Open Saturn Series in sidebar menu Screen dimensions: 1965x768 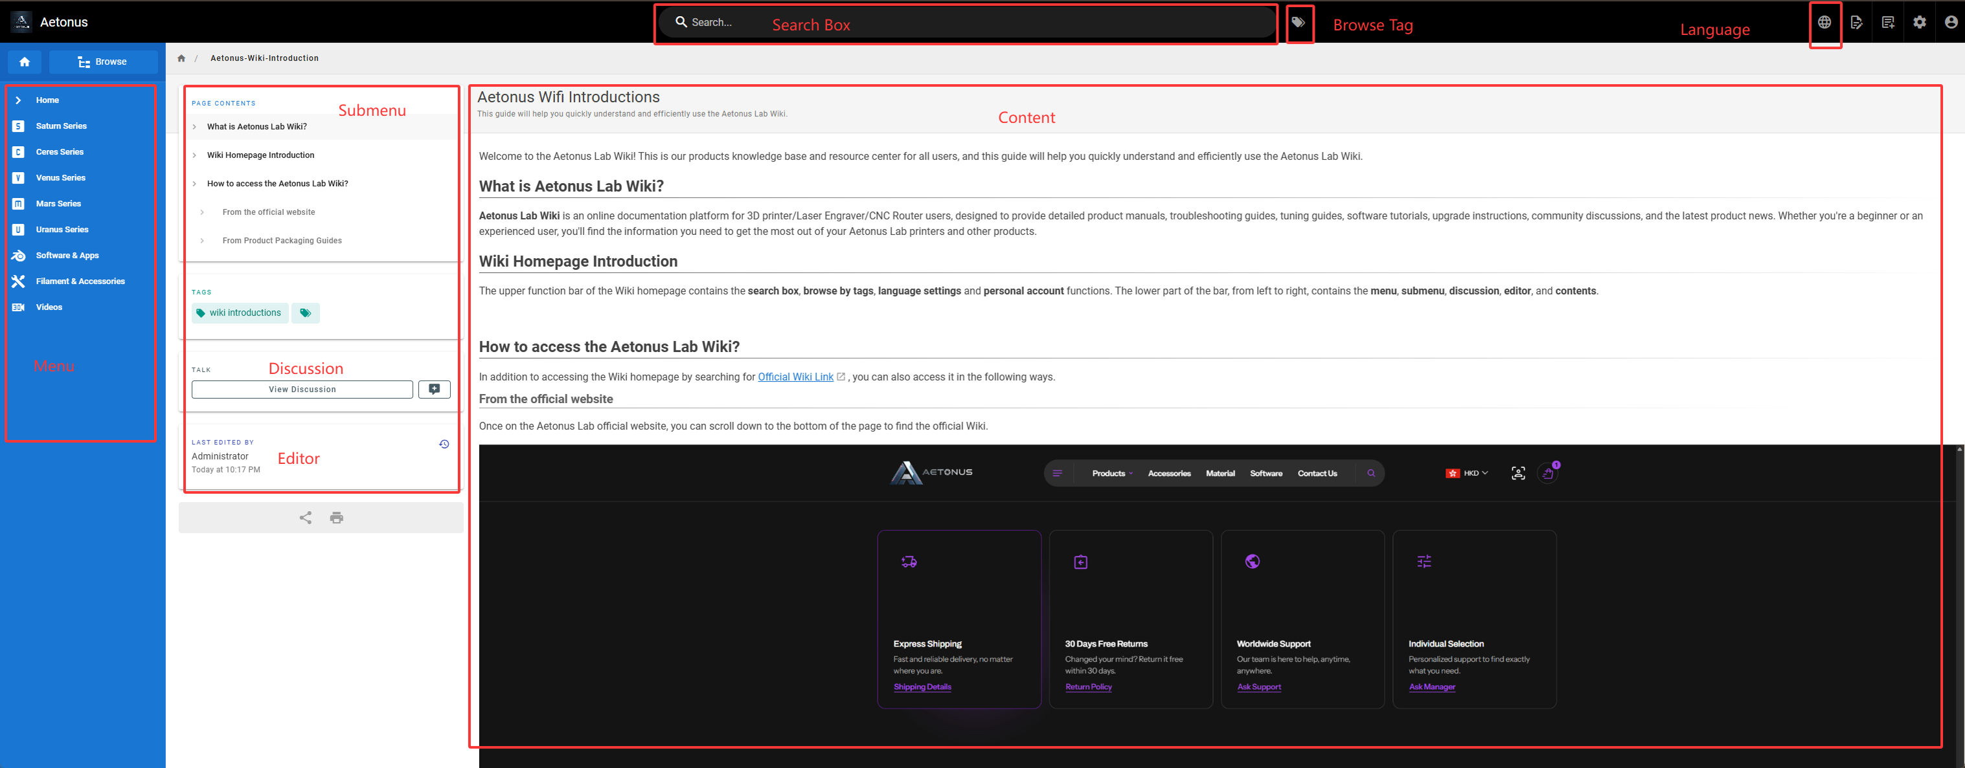coord(61,126)
